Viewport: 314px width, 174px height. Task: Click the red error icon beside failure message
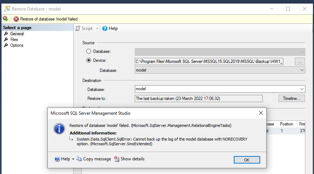pyautogui.click(x=16, y=19)
